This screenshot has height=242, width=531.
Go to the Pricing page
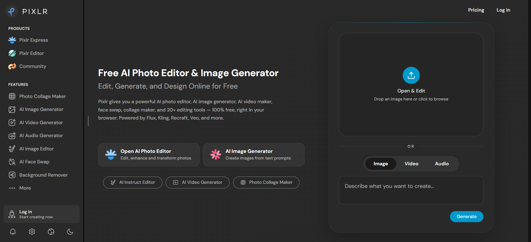tap(476, 10)
